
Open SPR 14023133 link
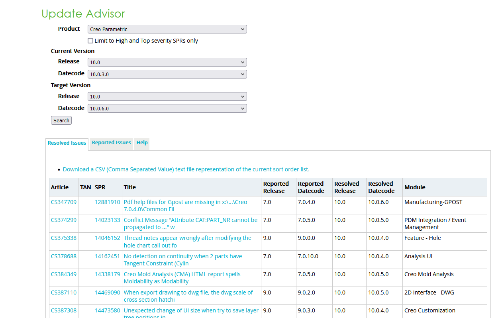pos(107,220)
